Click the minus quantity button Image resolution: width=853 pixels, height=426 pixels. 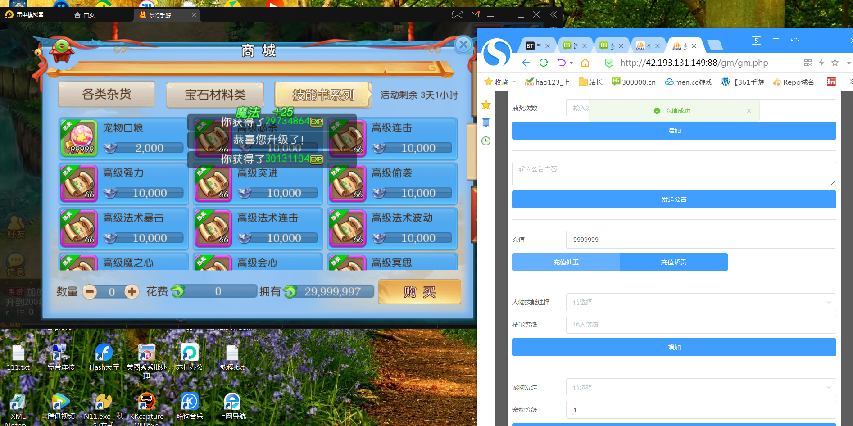point(90,292)
